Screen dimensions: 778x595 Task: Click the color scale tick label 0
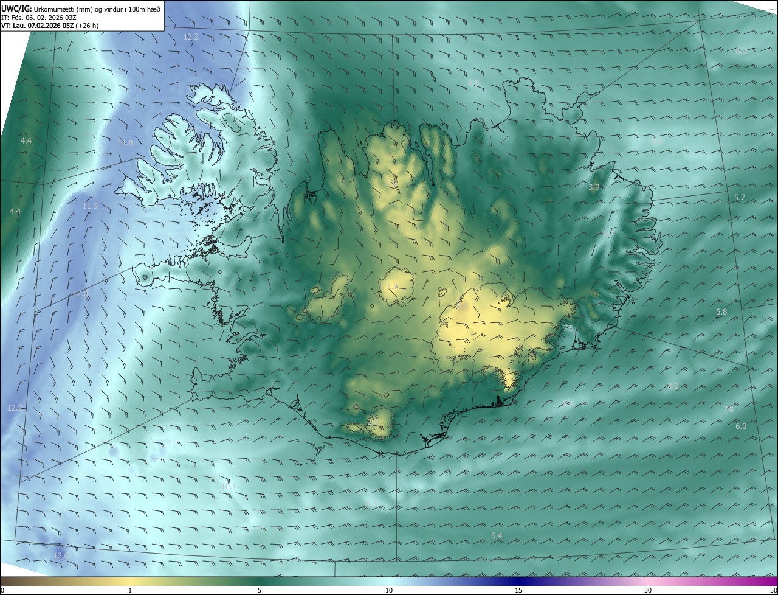[2, 590]
